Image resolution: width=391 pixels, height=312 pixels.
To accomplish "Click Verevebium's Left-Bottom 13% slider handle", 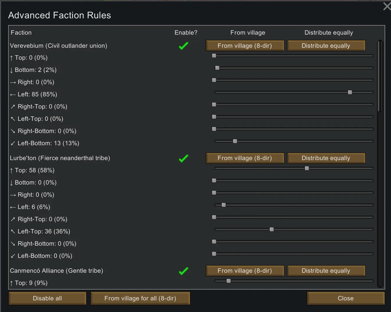I will click(235, 141).
